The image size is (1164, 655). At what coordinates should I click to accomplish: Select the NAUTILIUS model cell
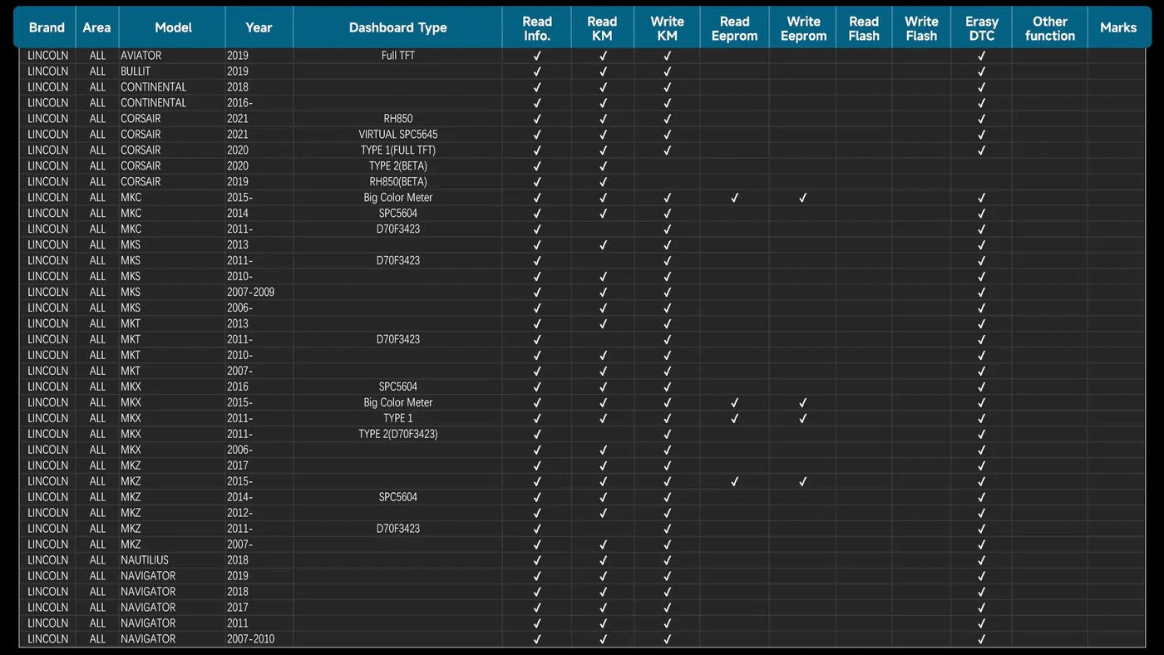(145, 560)
